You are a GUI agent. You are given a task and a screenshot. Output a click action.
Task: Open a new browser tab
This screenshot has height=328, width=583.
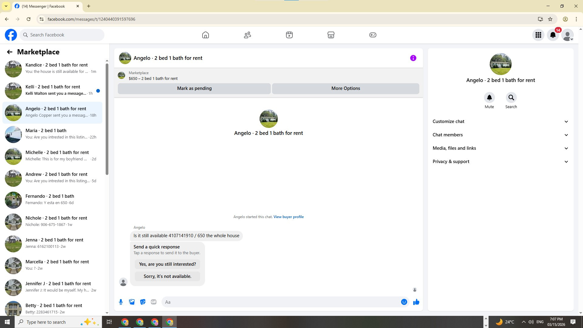(89, 6)
